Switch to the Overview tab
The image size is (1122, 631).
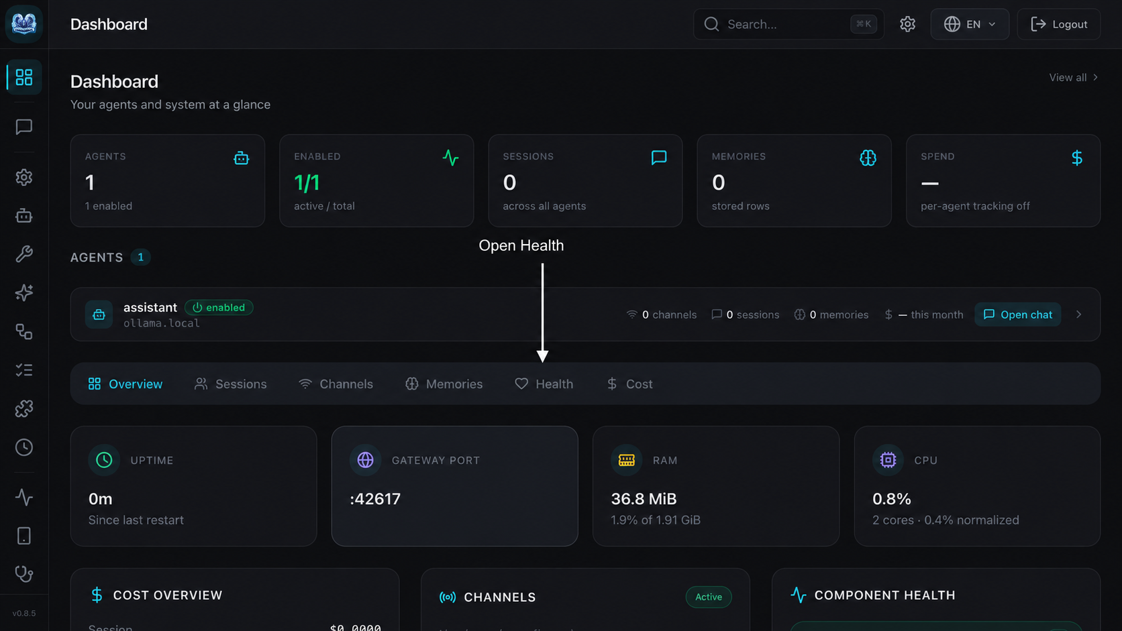125,384
